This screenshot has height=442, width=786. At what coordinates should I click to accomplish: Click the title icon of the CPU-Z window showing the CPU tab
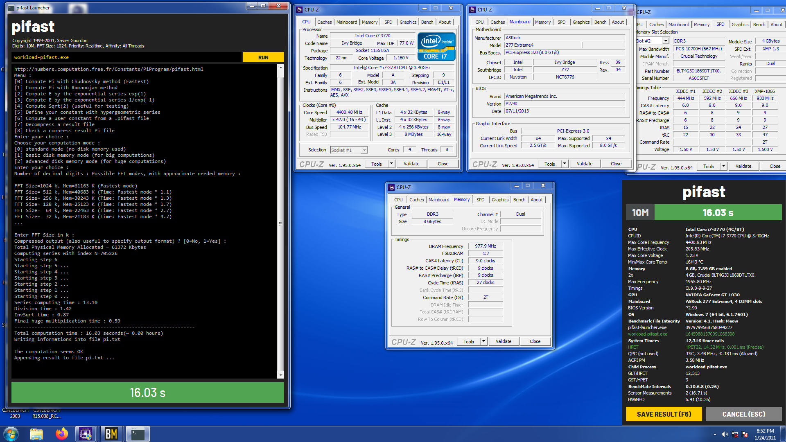point(299,9)
